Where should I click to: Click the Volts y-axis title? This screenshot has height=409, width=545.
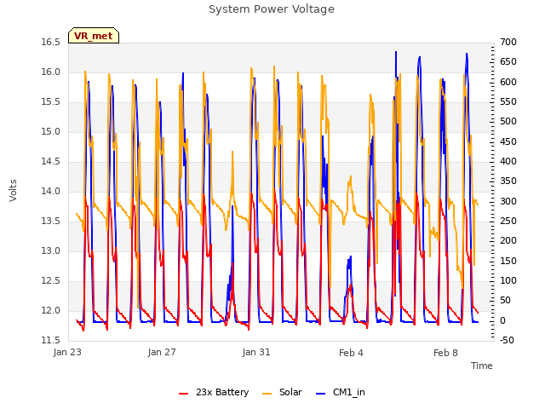(13, 191)
